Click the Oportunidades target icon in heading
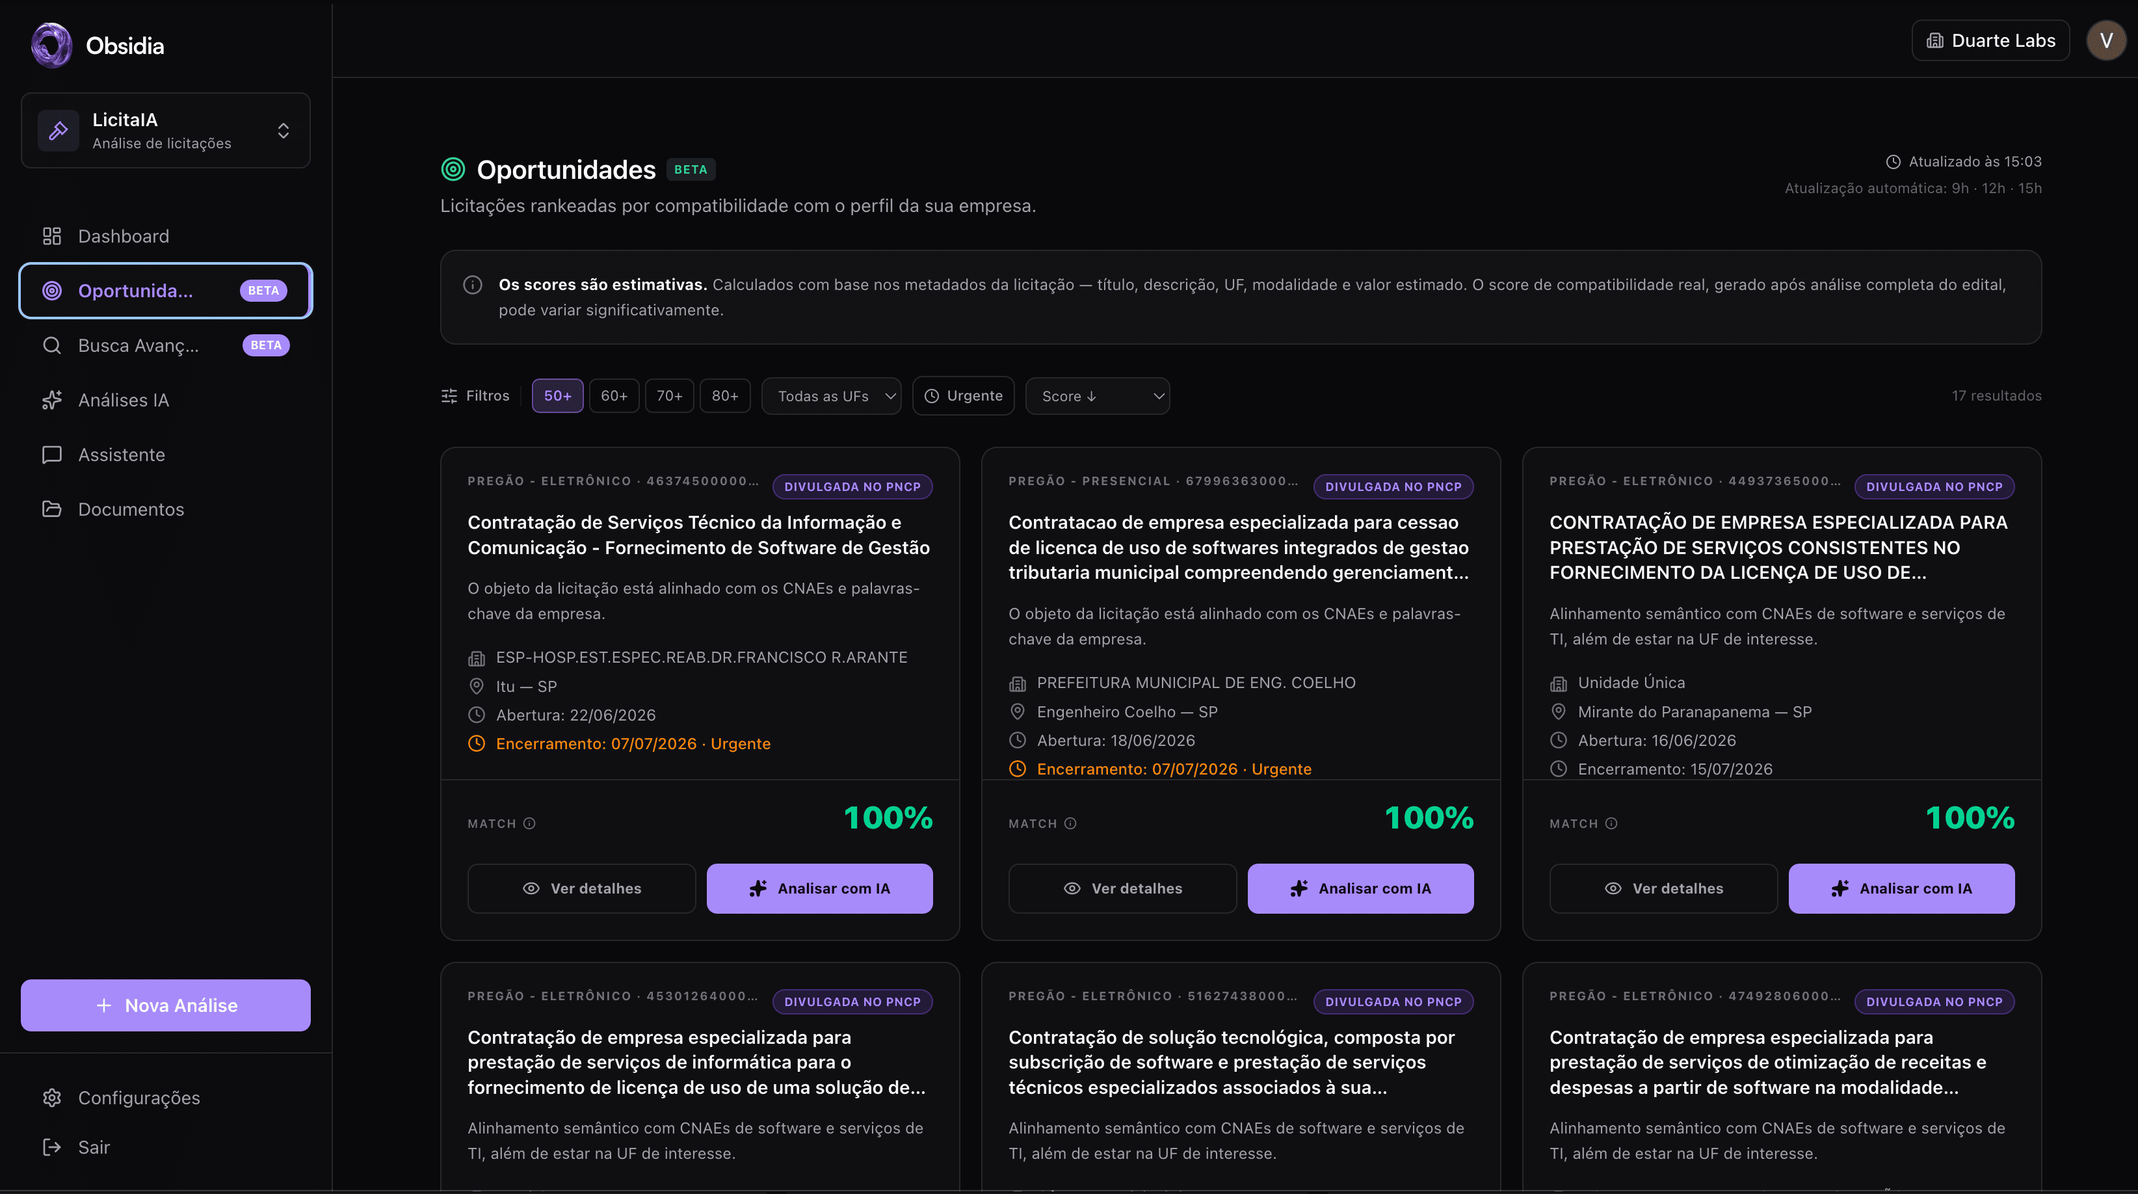Image resolution: width=2138 pixels, height=1194 pixels. click(x=453, y=169)
